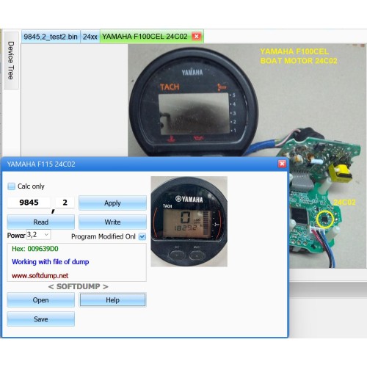Click the circled 24C02 chip on board photo
Image resolution: width=367 pixels, height=367 pixels.
[x=324, y=219]
